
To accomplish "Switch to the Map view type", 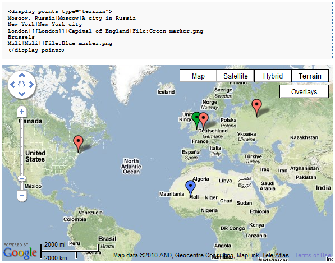I will pos(198,76).
